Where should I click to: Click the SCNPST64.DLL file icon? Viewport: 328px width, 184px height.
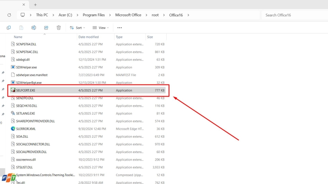(13, 44)
